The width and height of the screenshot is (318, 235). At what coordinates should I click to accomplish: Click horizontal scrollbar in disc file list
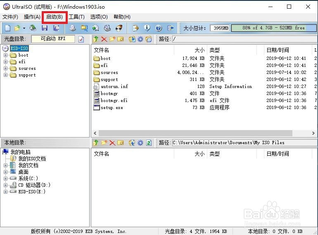(195, 133)
